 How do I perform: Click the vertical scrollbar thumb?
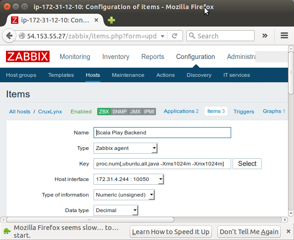(x=291, y=73)
